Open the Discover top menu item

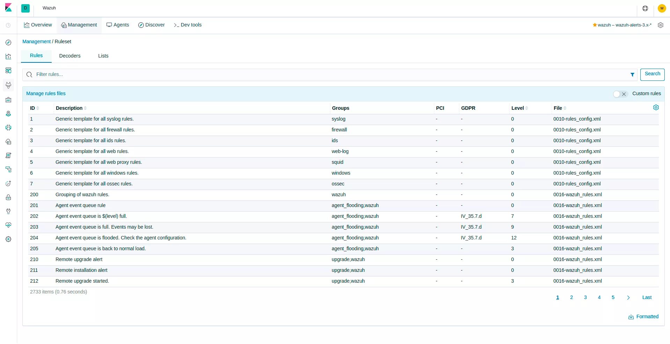tap(152, 25)
